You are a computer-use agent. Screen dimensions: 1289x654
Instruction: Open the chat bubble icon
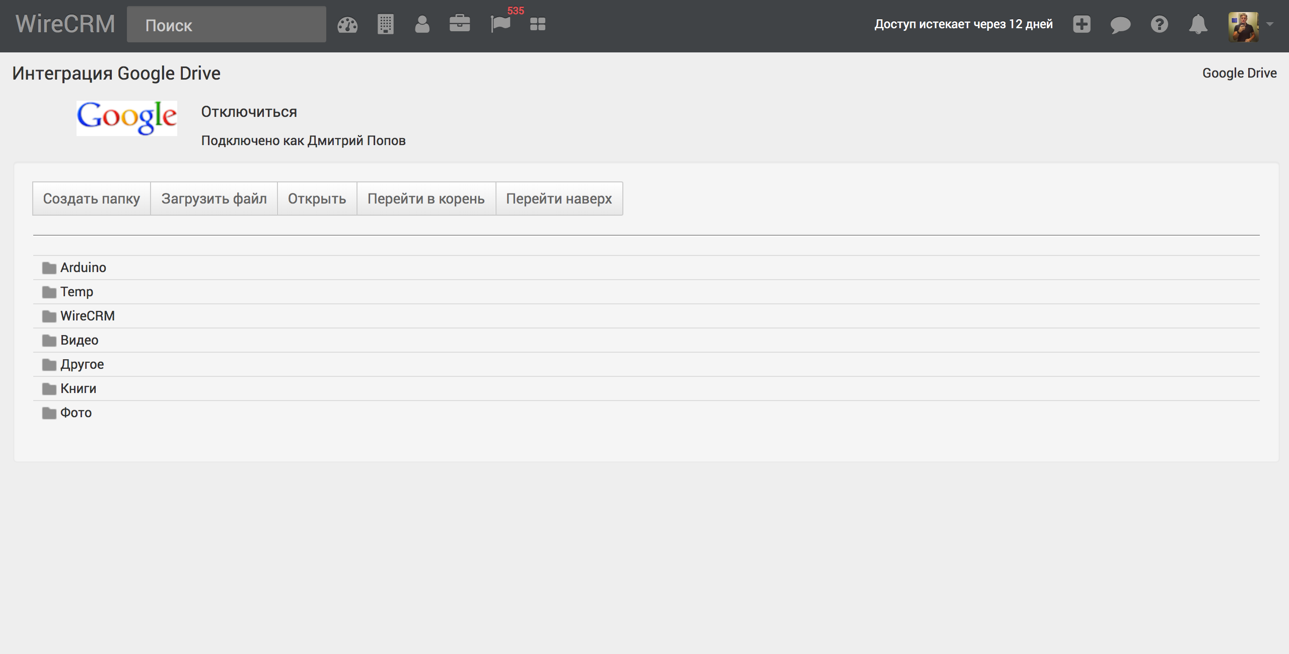(1120, 25)
